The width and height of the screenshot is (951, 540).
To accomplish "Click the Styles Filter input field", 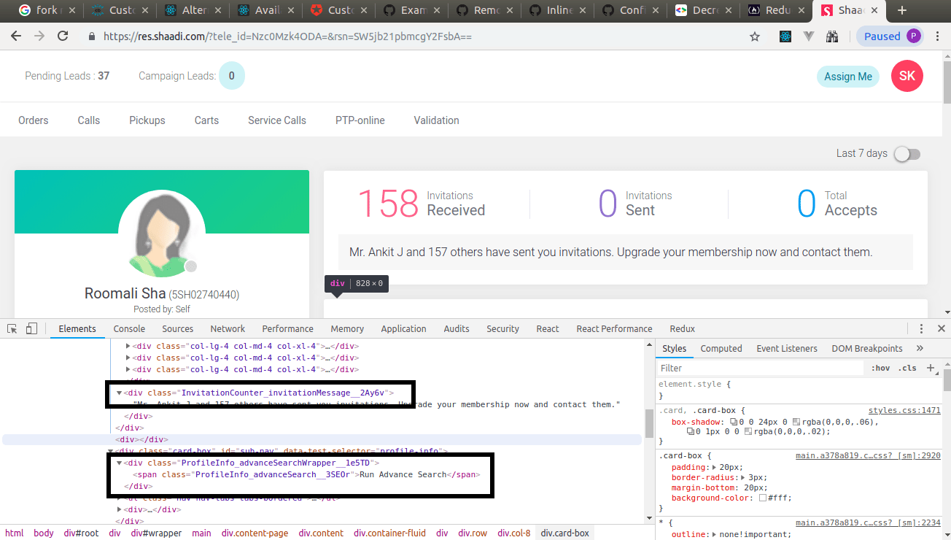I will pyautogui.click(x=760, y=369).
